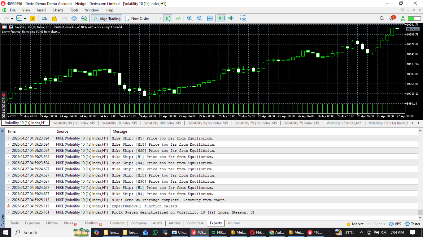Image resolution: width=423 pixels, height=237 pixels.
Task: Select the 'ExpertRemove() function called' log row
Action: (211, 206)
